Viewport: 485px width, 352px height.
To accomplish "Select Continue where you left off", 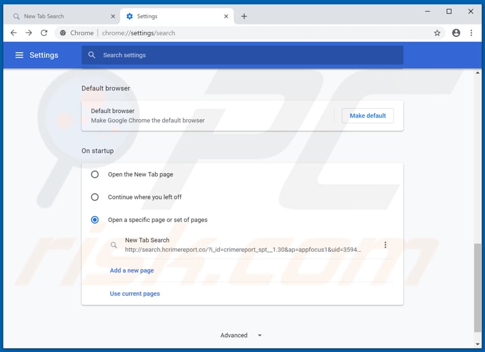I will point(95,197).
